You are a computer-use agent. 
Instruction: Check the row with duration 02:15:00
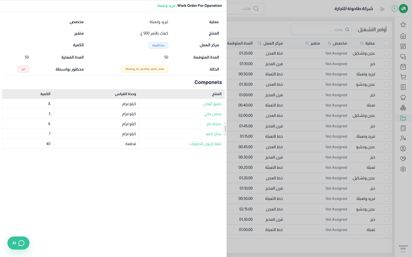click(387, 209)
